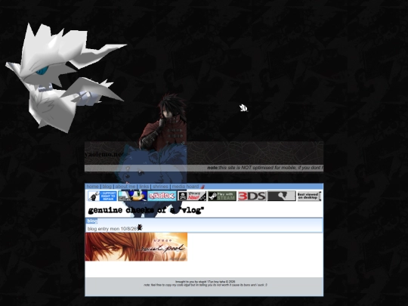This screenshot has height=306, width=408.
Task: Click the Piracy Now skull badge
Action: tap(192, 196)
